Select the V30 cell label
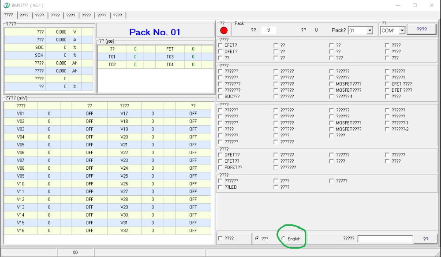Image resolution: width=441 pixels, height=257 pixels. pos(124,215)
